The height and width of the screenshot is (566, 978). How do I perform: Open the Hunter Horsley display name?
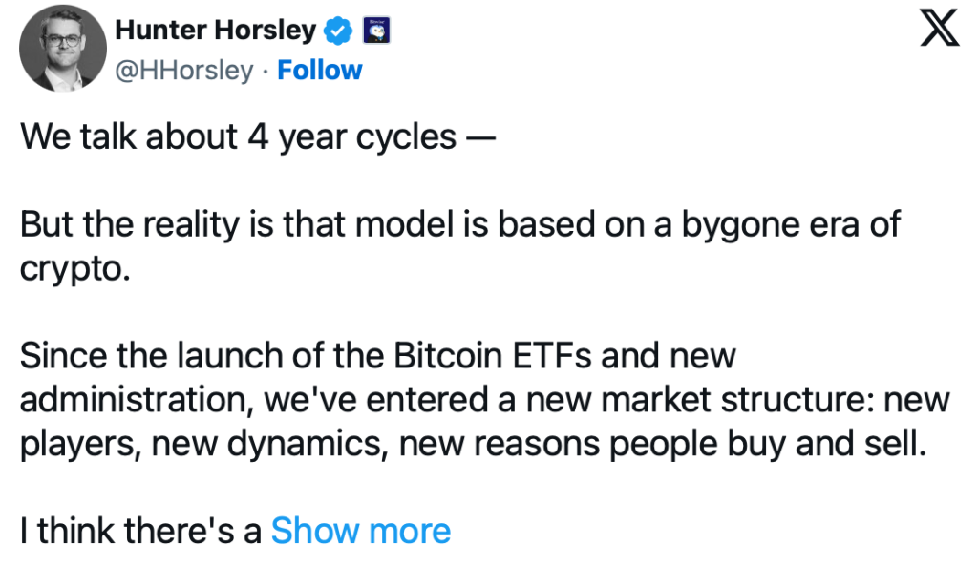(x=215, y=31)
